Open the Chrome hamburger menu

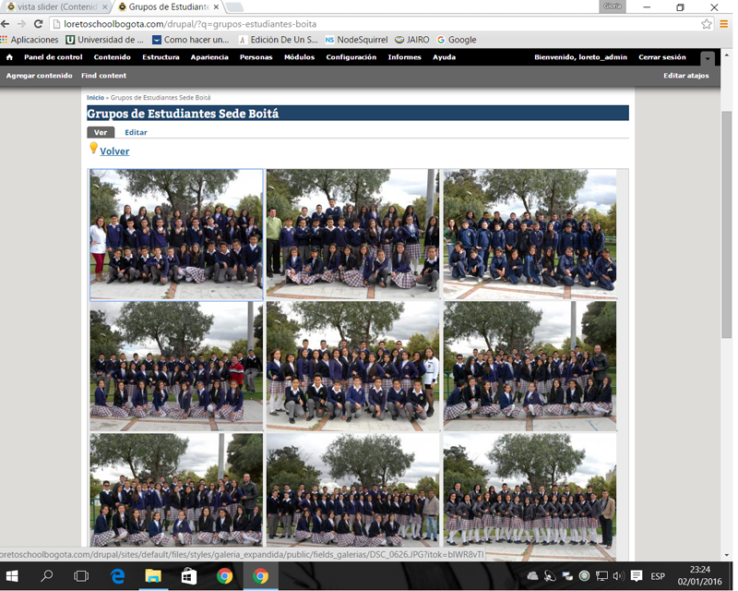724,24
